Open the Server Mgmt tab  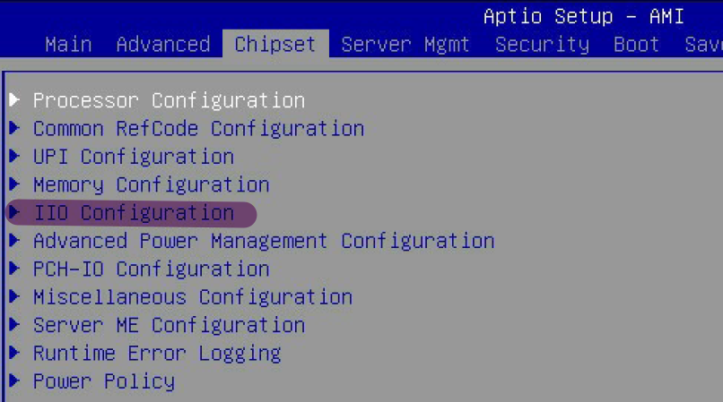coord(405,45)
